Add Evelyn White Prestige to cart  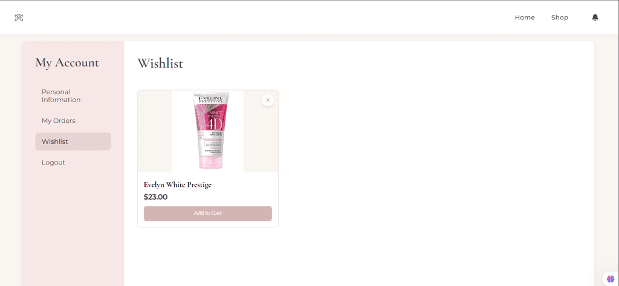point(208,213)
